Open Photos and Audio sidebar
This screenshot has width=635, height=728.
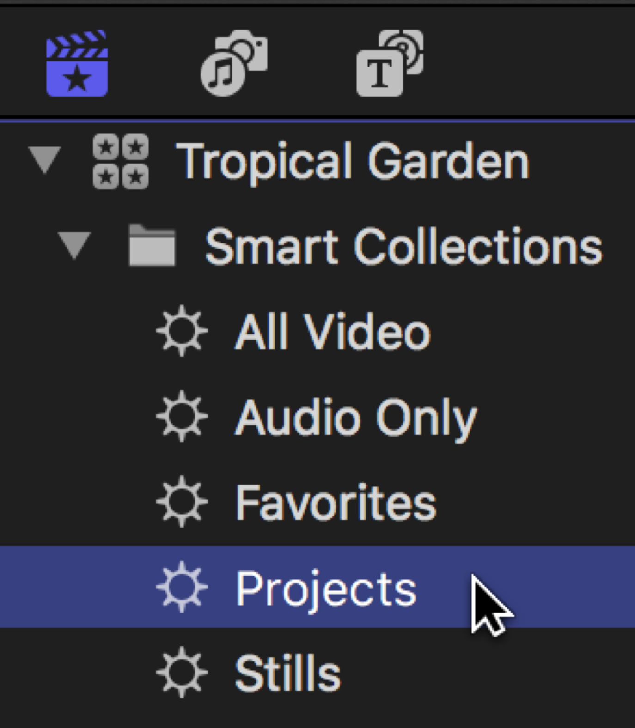(x=234, y=62)
